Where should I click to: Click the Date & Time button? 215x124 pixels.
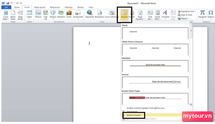click(x=185, y=15)
